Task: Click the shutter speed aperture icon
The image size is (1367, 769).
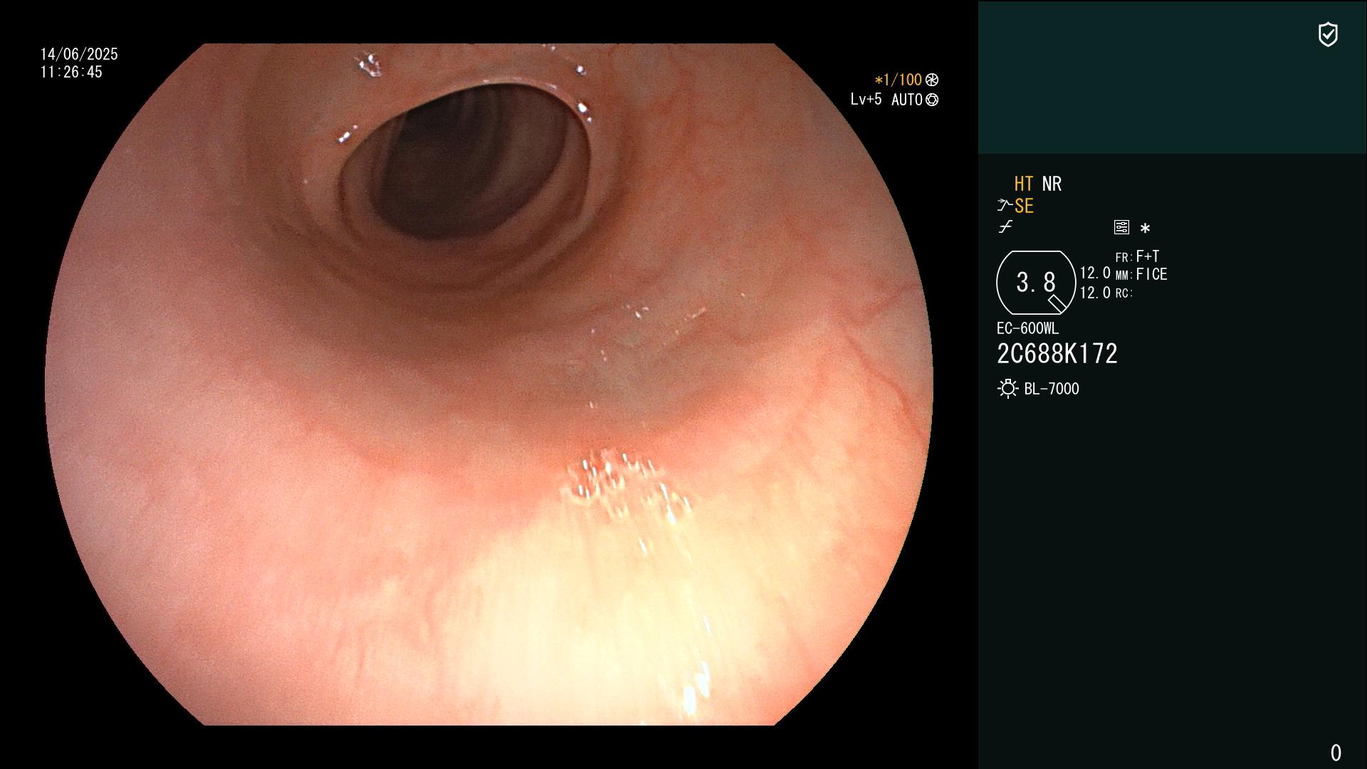Action: (x=932, y=80)
